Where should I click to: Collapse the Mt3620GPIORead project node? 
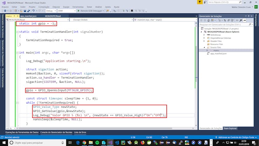coord(201,32)
